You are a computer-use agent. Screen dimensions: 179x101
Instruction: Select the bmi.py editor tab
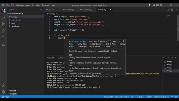click(103, 10)
